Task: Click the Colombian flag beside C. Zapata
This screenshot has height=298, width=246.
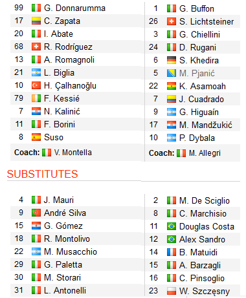Action: pos(36,21)
